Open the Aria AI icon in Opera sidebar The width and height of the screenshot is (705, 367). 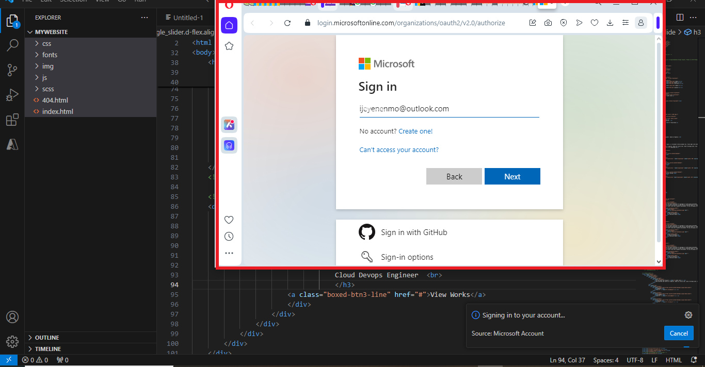[x=229, y=124]
